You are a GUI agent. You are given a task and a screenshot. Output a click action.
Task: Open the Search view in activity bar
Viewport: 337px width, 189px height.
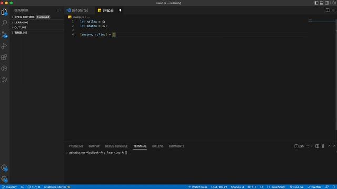point(4,23)
